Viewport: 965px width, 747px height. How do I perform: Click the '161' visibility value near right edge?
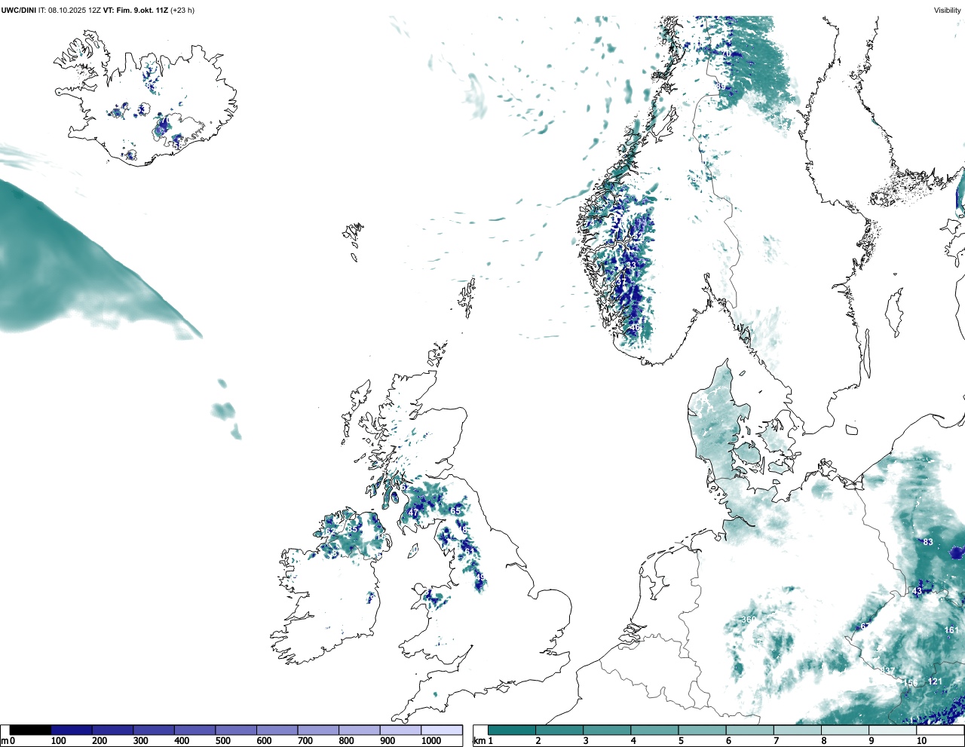point(951,630)
